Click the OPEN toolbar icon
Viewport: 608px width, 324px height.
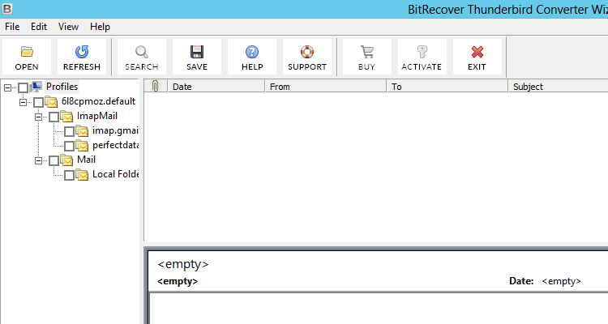point(27,52)
